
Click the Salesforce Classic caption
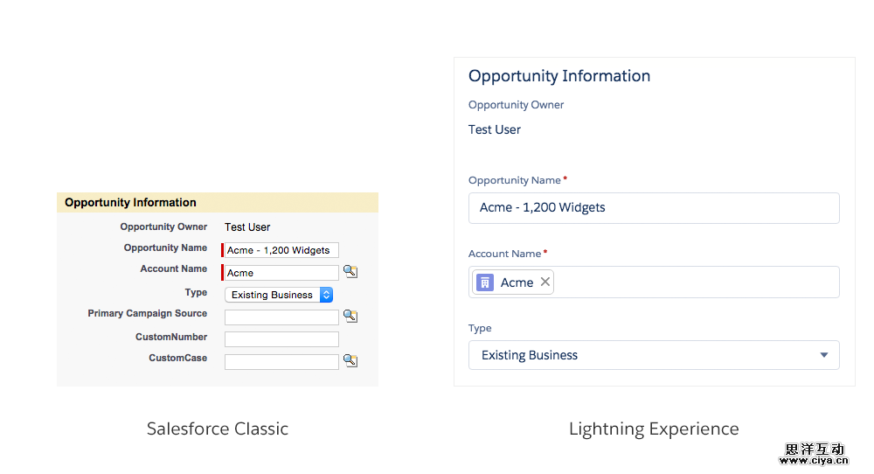tap(218, 429)
